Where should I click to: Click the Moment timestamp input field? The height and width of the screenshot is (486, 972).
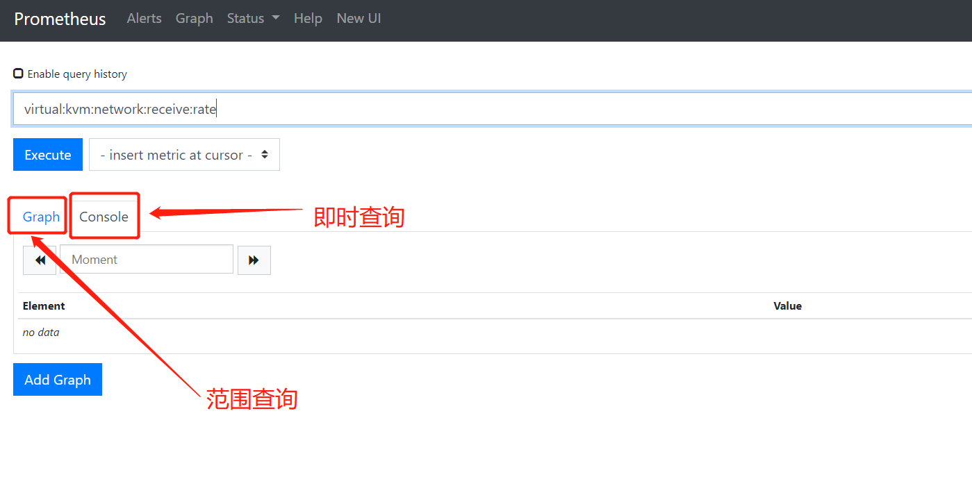click(146, 259)
